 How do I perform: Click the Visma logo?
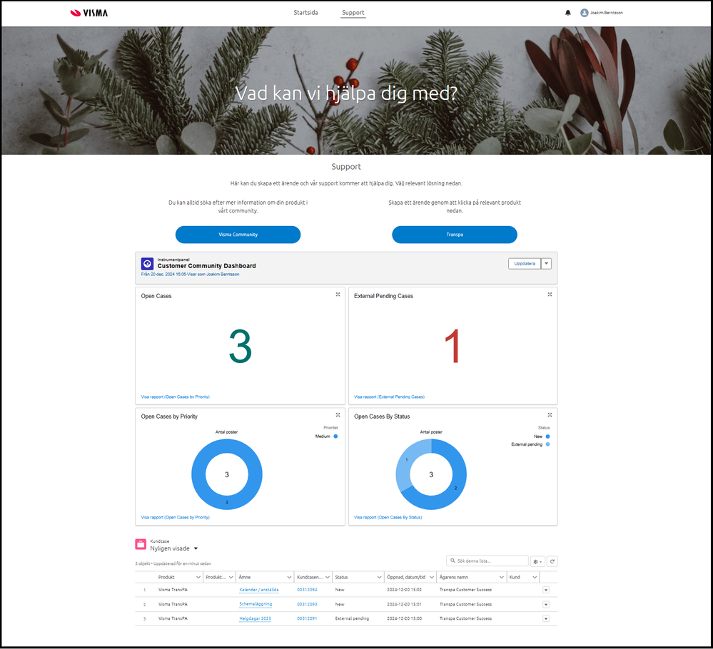click(x=89, y=13)
